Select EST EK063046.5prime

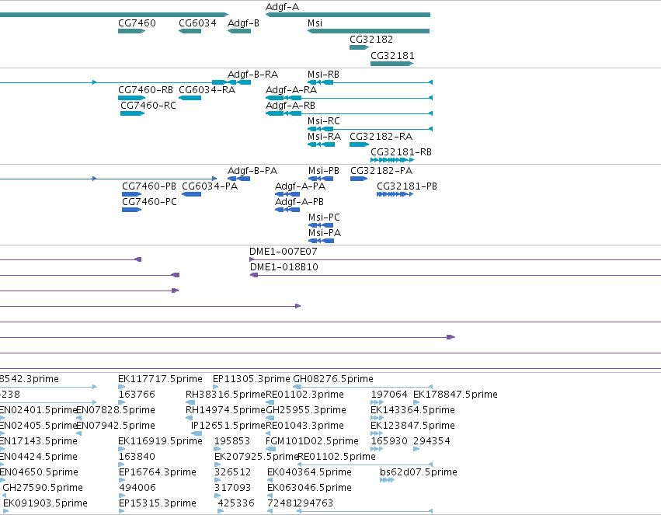(x=309, y=488)
